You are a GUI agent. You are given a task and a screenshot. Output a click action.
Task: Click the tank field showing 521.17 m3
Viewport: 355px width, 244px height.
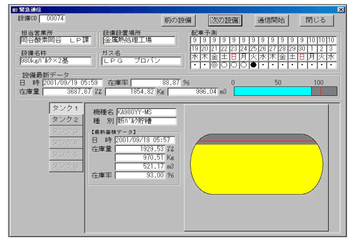click(140, 166)
